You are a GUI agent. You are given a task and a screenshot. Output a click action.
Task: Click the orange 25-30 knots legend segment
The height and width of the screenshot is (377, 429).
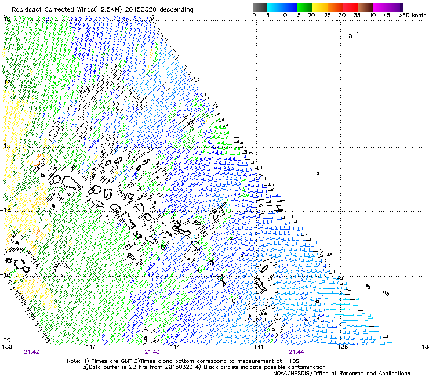pyautogui.click(x=335, y=7)
